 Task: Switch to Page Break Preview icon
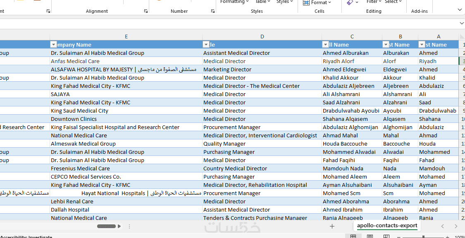[386, 237]
